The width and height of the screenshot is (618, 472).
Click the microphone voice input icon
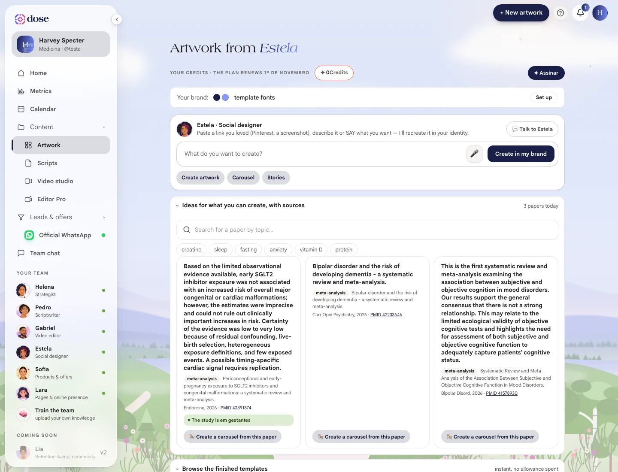(475, 154)
